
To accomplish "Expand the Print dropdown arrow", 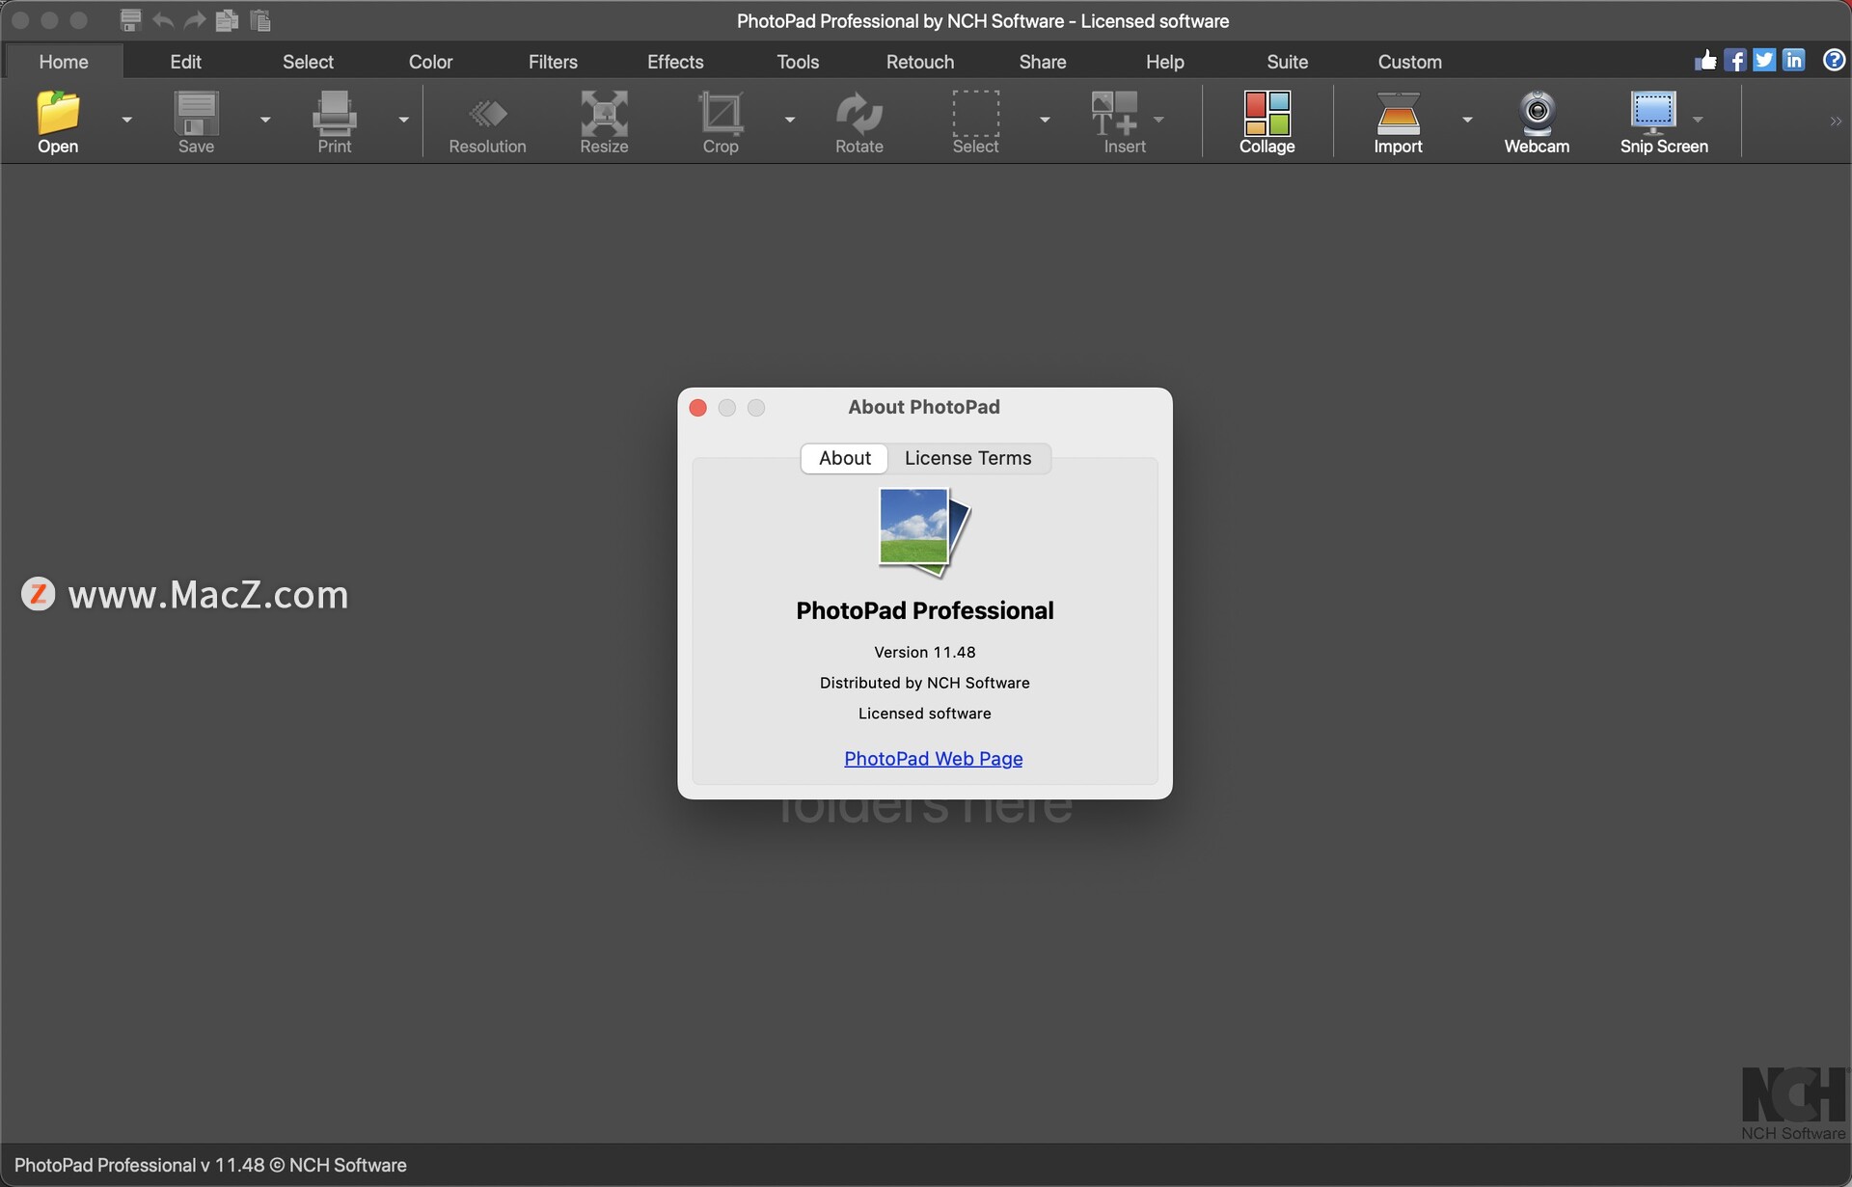I will click(x=404, y=120).
